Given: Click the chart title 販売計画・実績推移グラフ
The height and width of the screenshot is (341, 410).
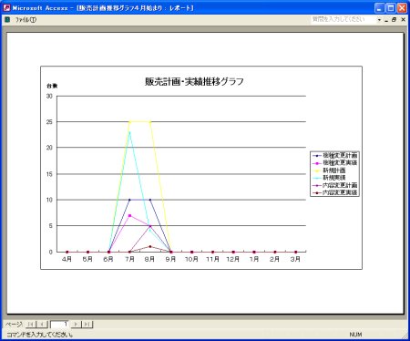Looking at the screenshot, I should (194, 81).
